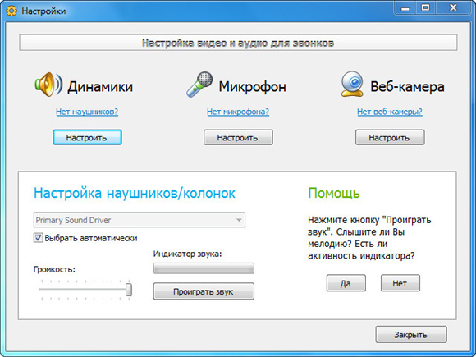The width and height of the screenshot is (476, 357).
Task: Click the Настроить button under Веб-камера
Action: (x=390, y=138)
